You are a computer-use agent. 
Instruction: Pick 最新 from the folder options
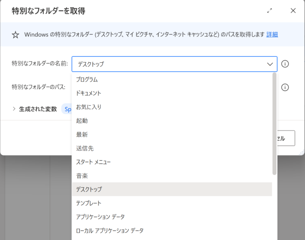(172, 135)
